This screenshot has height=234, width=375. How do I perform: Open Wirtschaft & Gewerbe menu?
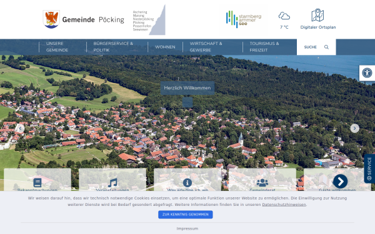(x=206, y=47)
